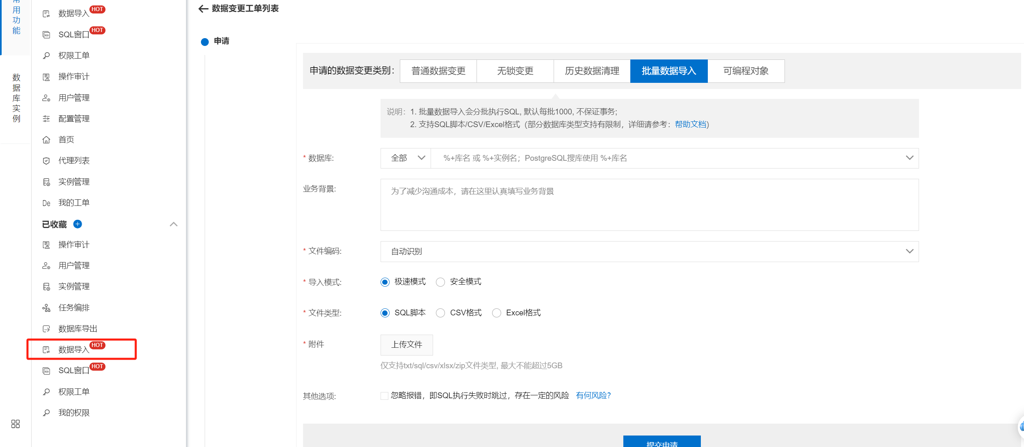Select the 批量数据导入 tab
This screenshot has height=447, width=1024.
click(x=669, y=71)
